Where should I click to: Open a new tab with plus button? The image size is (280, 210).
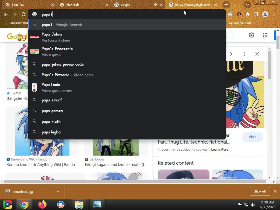[x=226, y=5]
